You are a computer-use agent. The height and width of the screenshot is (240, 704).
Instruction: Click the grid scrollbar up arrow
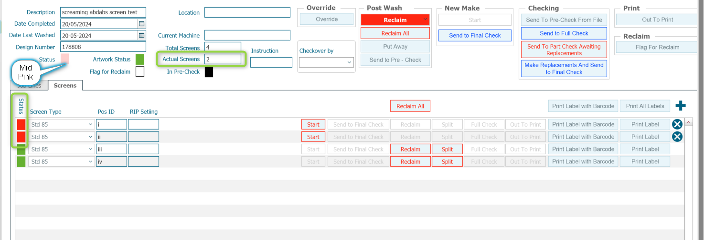click(689, 122)
